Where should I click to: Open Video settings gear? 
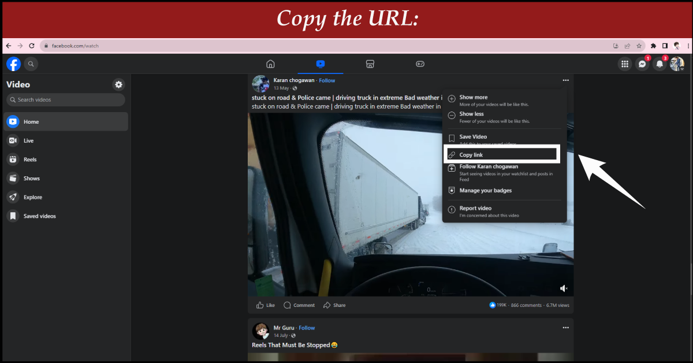pos(118,84)
